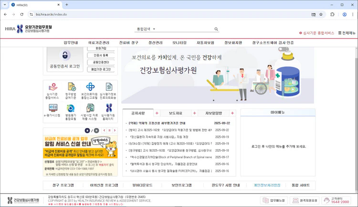Click the 공동인증서 로그인 padlock icon
The image size is (358, 207).
click(x=65, y=55)
